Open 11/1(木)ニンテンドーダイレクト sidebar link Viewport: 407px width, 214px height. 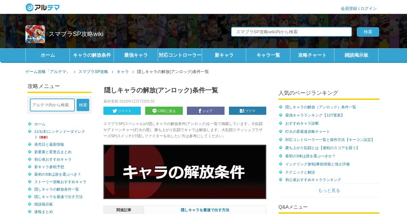pyautogui.click(x=60, y=134)
